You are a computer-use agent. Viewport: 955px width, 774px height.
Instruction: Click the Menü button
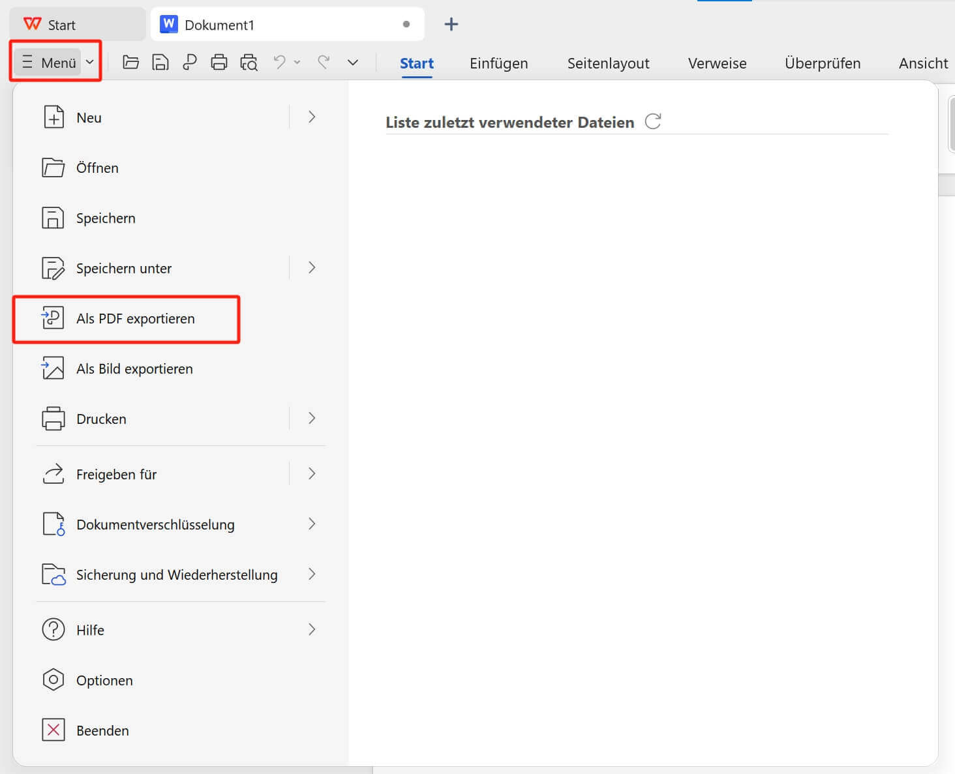(x=56, y=63)
